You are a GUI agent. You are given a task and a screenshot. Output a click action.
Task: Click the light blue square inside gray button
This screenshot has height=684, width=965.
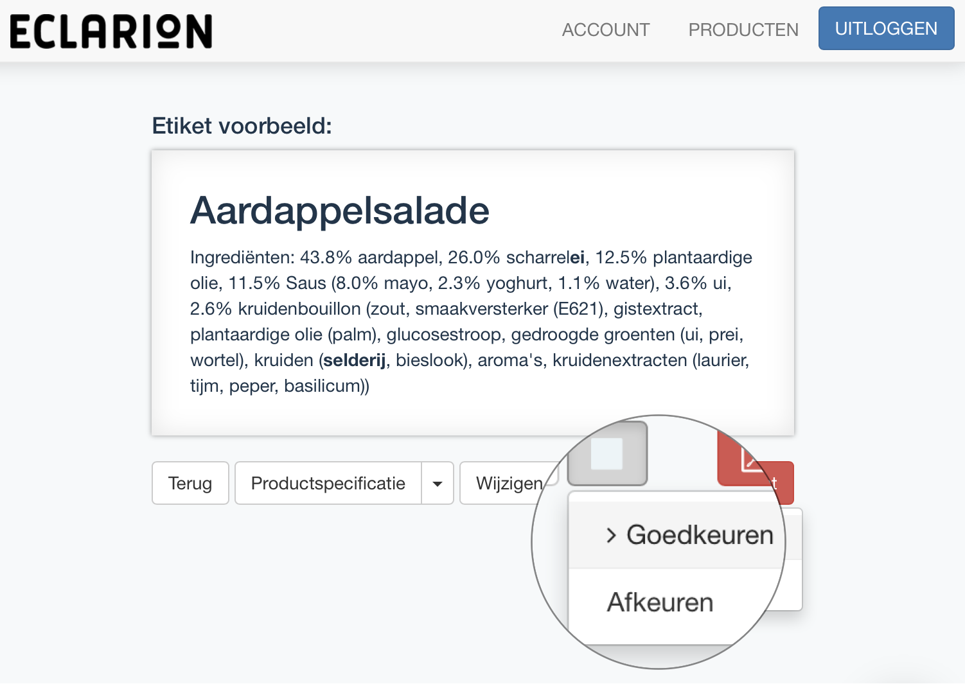pyautogui.click(x=607, y=453)
